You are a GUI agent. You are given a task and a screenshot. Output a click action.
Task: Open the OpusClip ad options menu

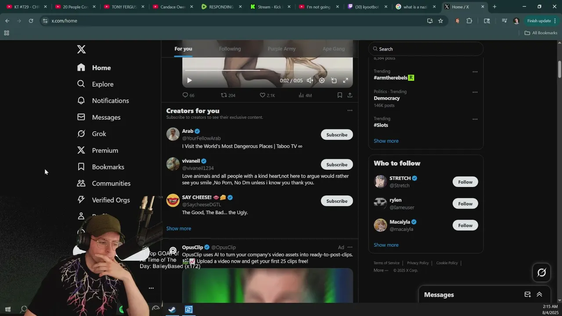pyautogui.click(x=350, y=247)
